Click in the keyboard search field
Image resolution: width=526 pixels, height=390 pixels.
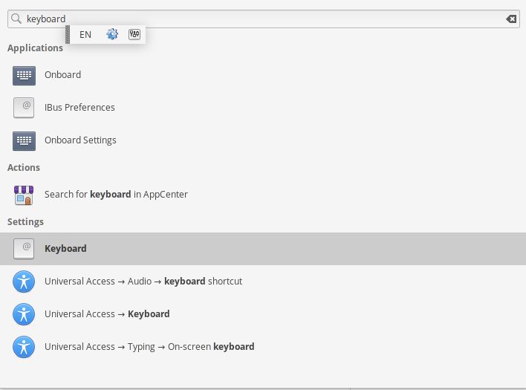tap(263, 19)
